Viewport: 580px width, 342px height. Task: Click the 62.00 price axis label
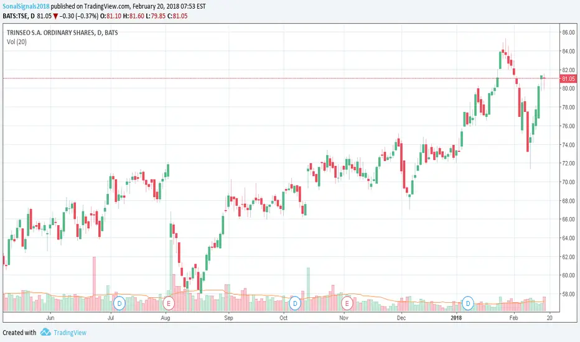(x=569, y=257)
